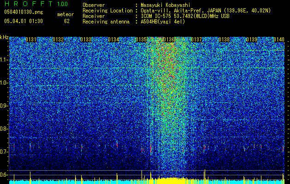This screenshot has width=290, height=184.
Task: Click the 0.9 kHz axis label
Action: [4, 106]
